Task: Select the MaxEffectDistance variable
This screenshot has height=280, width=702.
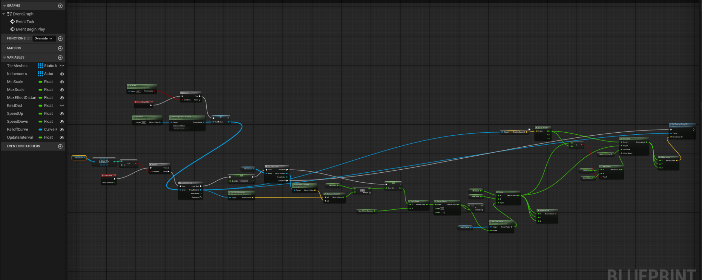Action: coord(21,98)
